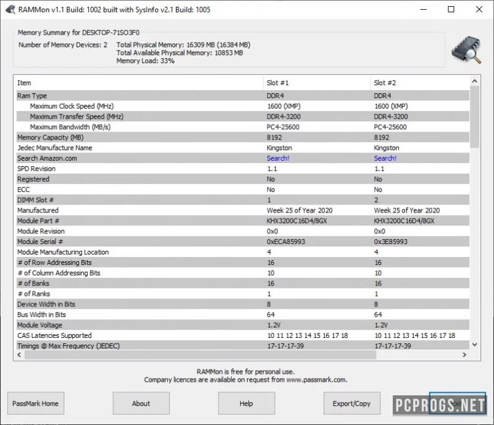Select the Bus Width in Bits row
Viewport: 494px width, 425px height.
(243, 314)
